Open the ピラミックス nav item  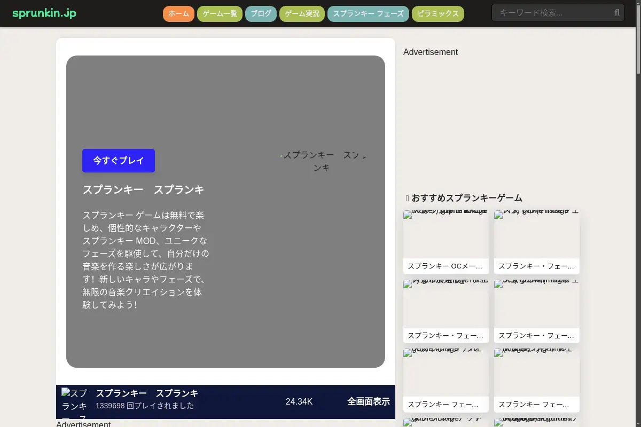(x=438, y=14)
